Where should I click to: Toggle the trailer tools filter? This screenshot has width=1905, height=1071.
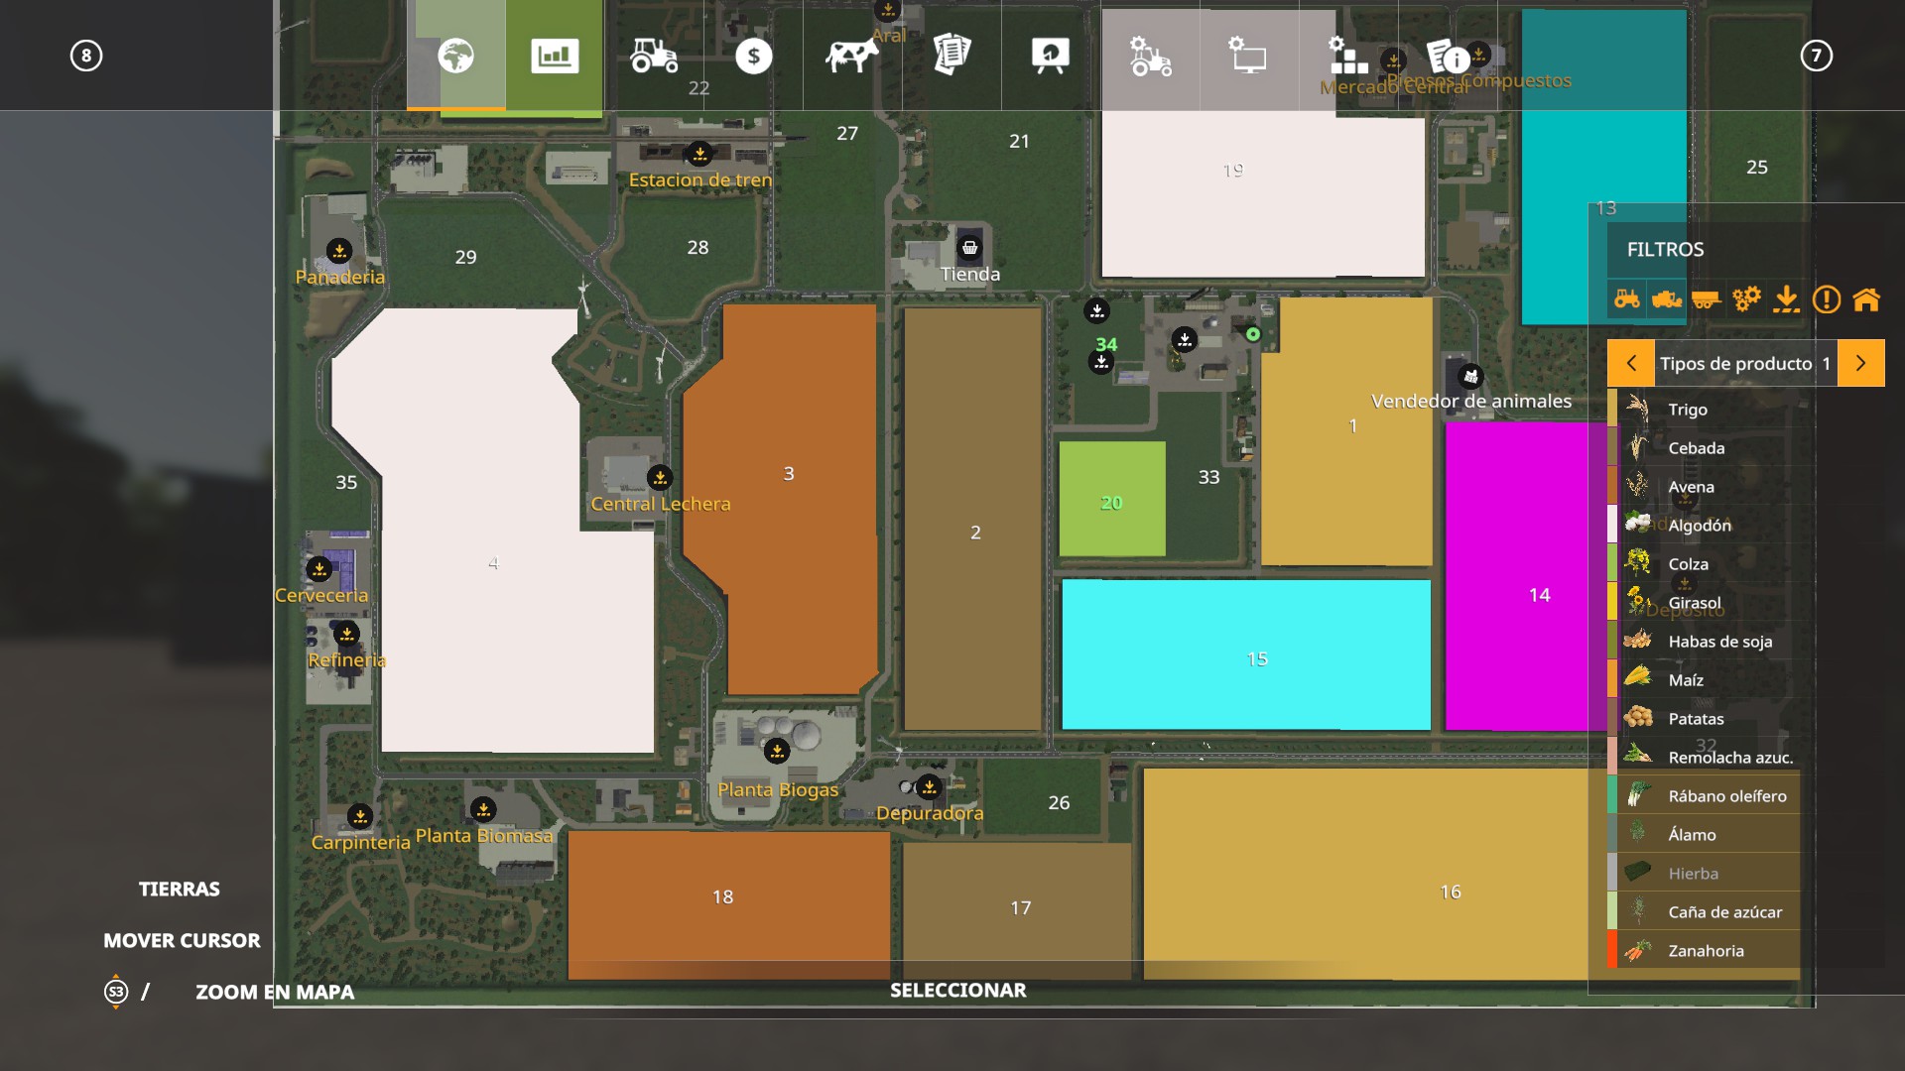point(1707,298)
